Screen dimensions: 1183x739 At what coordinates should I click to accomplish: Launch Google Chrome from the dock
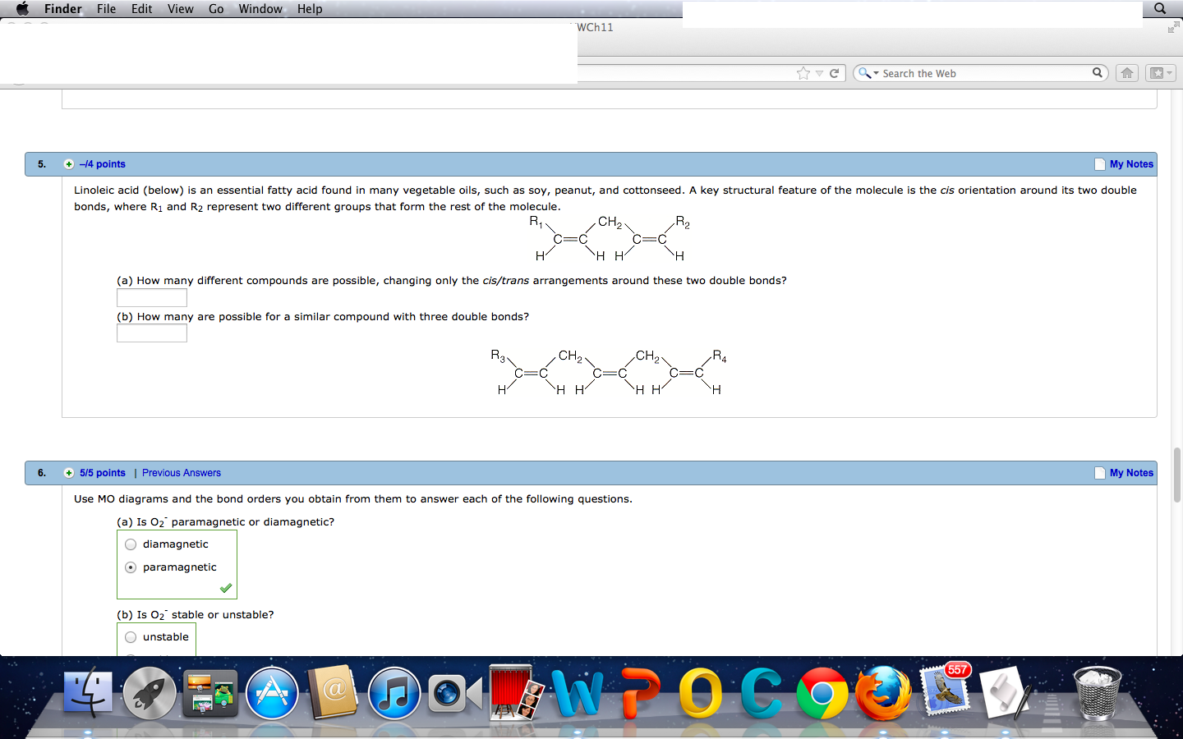tap(822, 694)
